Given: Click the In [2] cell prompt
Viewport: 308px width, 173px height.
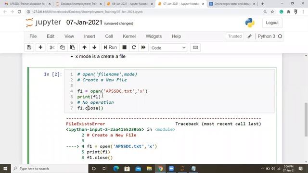Looking at the screenshot, I should click(53, 74).
